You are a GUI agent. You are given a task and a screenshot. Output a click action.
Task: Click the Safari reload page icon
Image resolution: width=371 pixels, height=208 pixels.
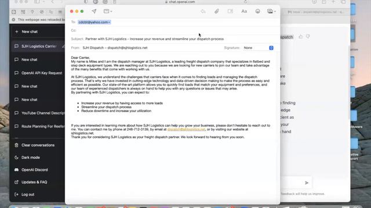point(245,2)
